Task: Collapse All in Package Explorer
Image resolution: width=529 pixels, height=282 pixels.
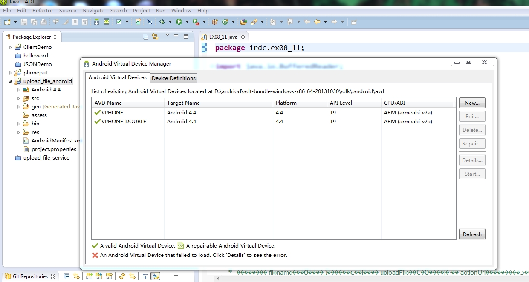Action: click(x=146, y=37)
